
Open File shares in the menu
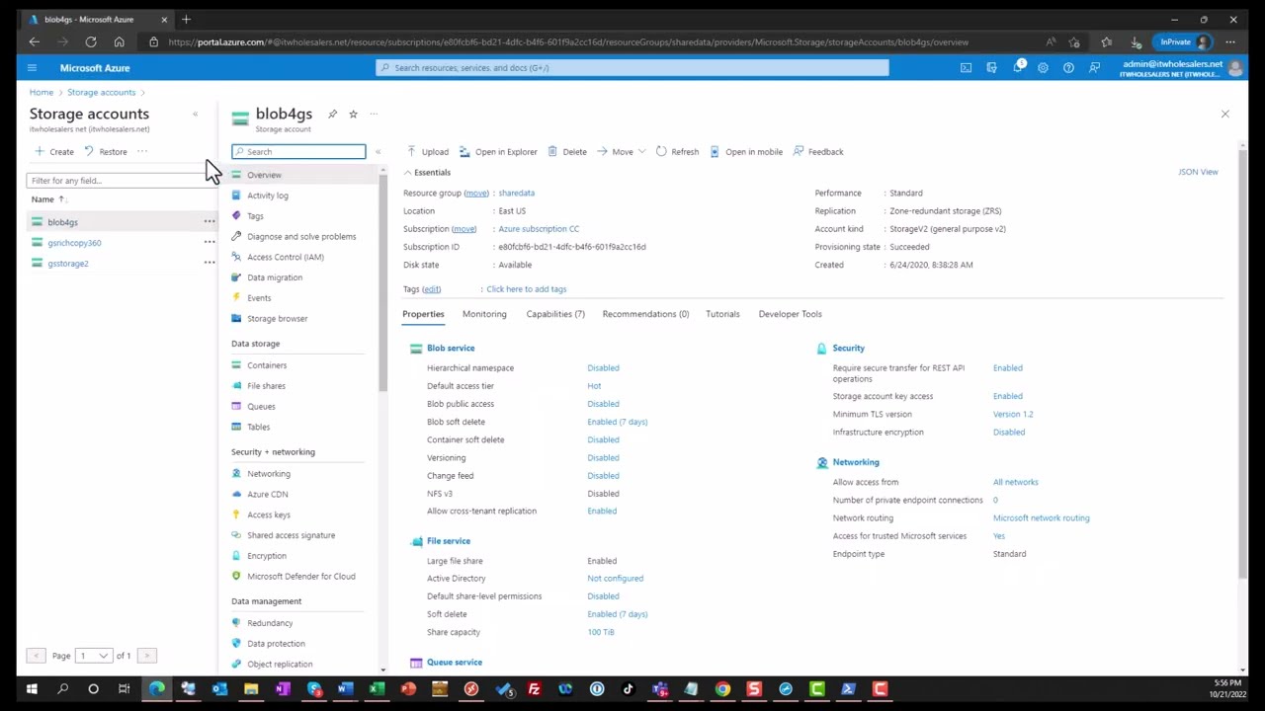pyautogui.click(x=266, y=386)
